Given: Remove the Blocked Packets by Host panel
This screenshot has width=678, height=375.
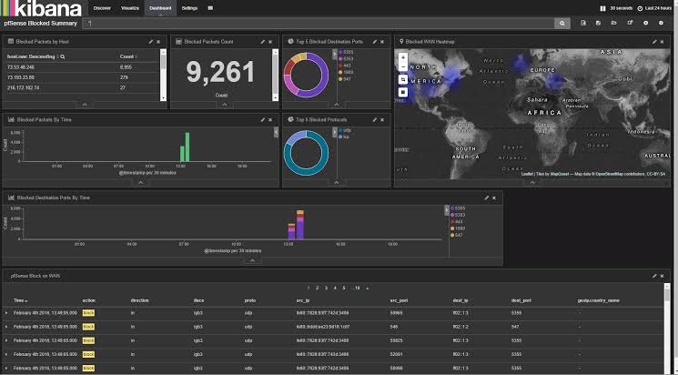Looking at the screenshot, I should pos(158,42).
